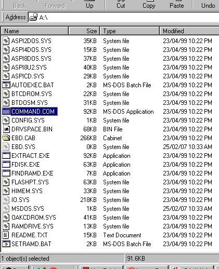Click the Paste toolbar button
This screenshot has width=219, height=269.
(177, 5)
